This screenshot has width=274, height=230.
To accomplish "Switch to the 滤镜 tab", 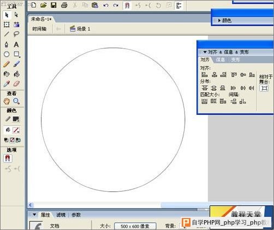I will 61,215.
